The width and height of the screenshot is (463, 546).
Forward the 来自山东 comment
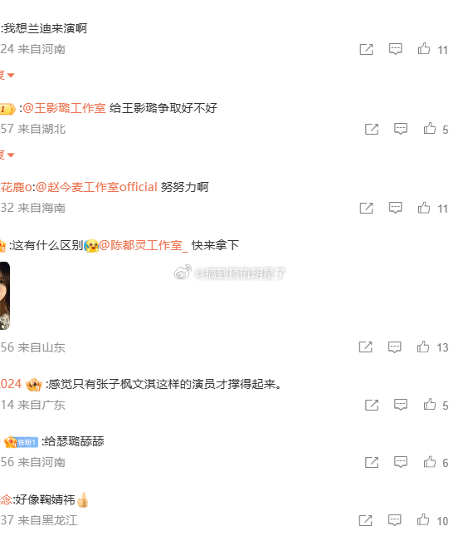coord(365,347)
